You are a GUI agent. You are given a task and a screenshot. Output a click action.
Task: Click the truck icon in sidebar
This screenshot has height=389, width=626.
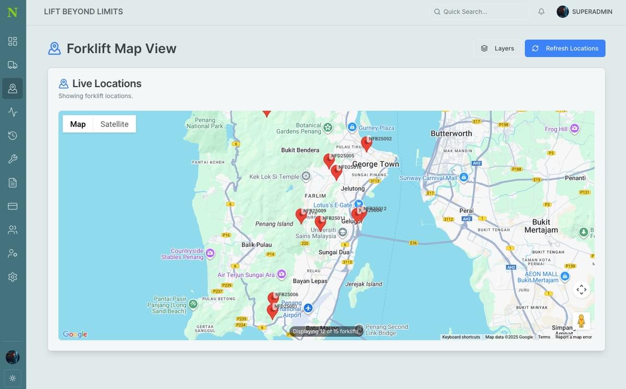[13, 65]
